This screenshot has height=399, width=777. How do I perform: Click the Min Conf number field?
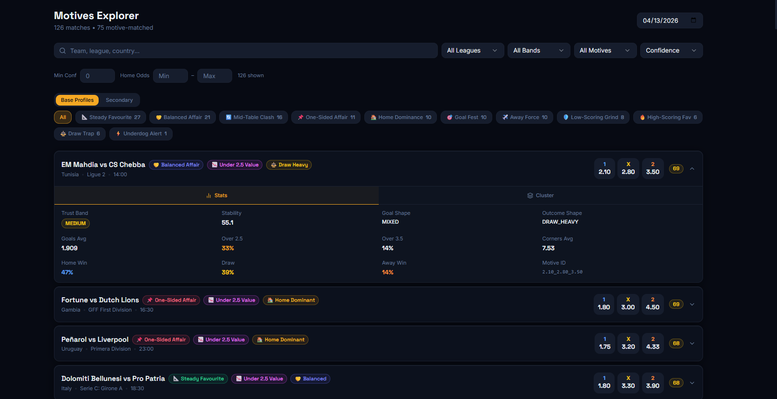[97, 76]
